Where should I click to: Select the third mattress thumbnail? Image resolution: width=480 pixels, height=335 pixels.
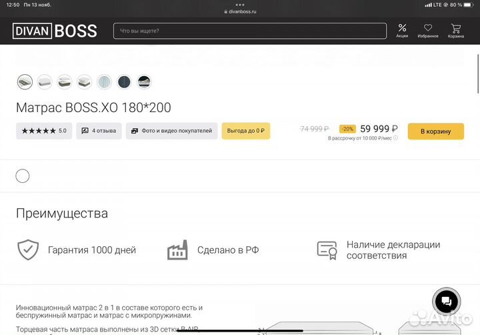point(65,82)
